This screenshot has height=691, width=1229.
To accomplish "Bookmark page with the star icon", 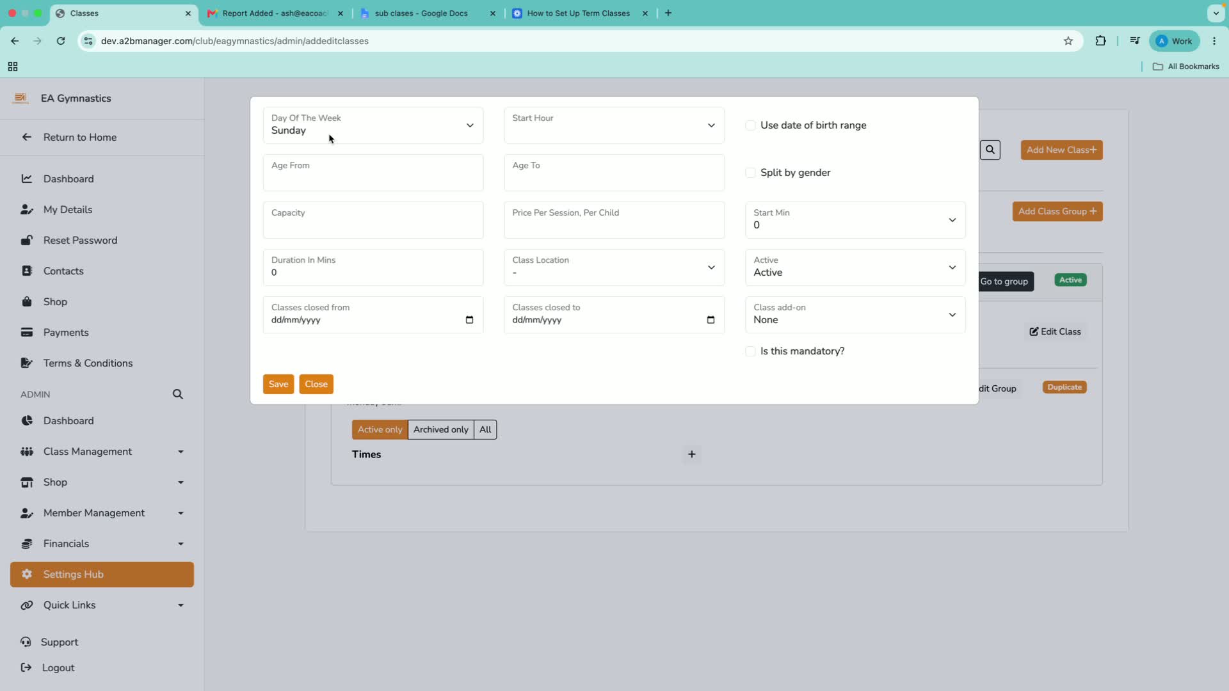I will pyautogui.click(x=1068, y=41).
